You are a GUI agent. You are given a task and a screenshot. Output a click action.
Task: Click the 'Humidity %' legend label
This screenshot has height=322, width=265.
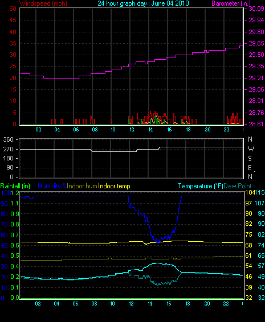(52, 186)
